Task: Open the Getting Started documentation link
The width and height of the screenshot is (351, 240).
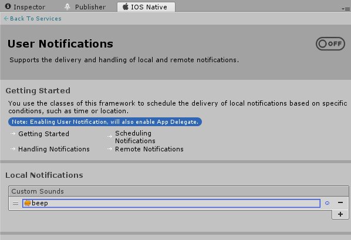Action: (x=43, y=134)
